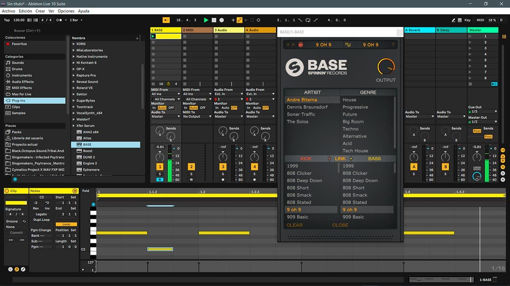
Task: Expand the Roland VS folder
Action: point(74,88)
